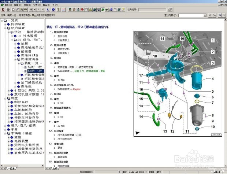Image resolution: width=227 pixels, height=174 pixels.
Task: Expand the 车身 tree node
Action: coord(5,130)
